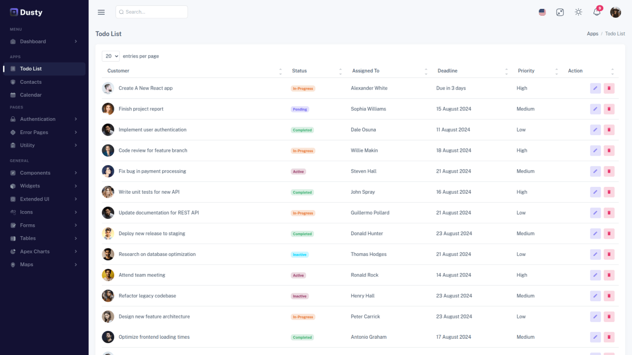
Task: Open notifications bell with 9 alerts
Action: (x=596, y=12)
